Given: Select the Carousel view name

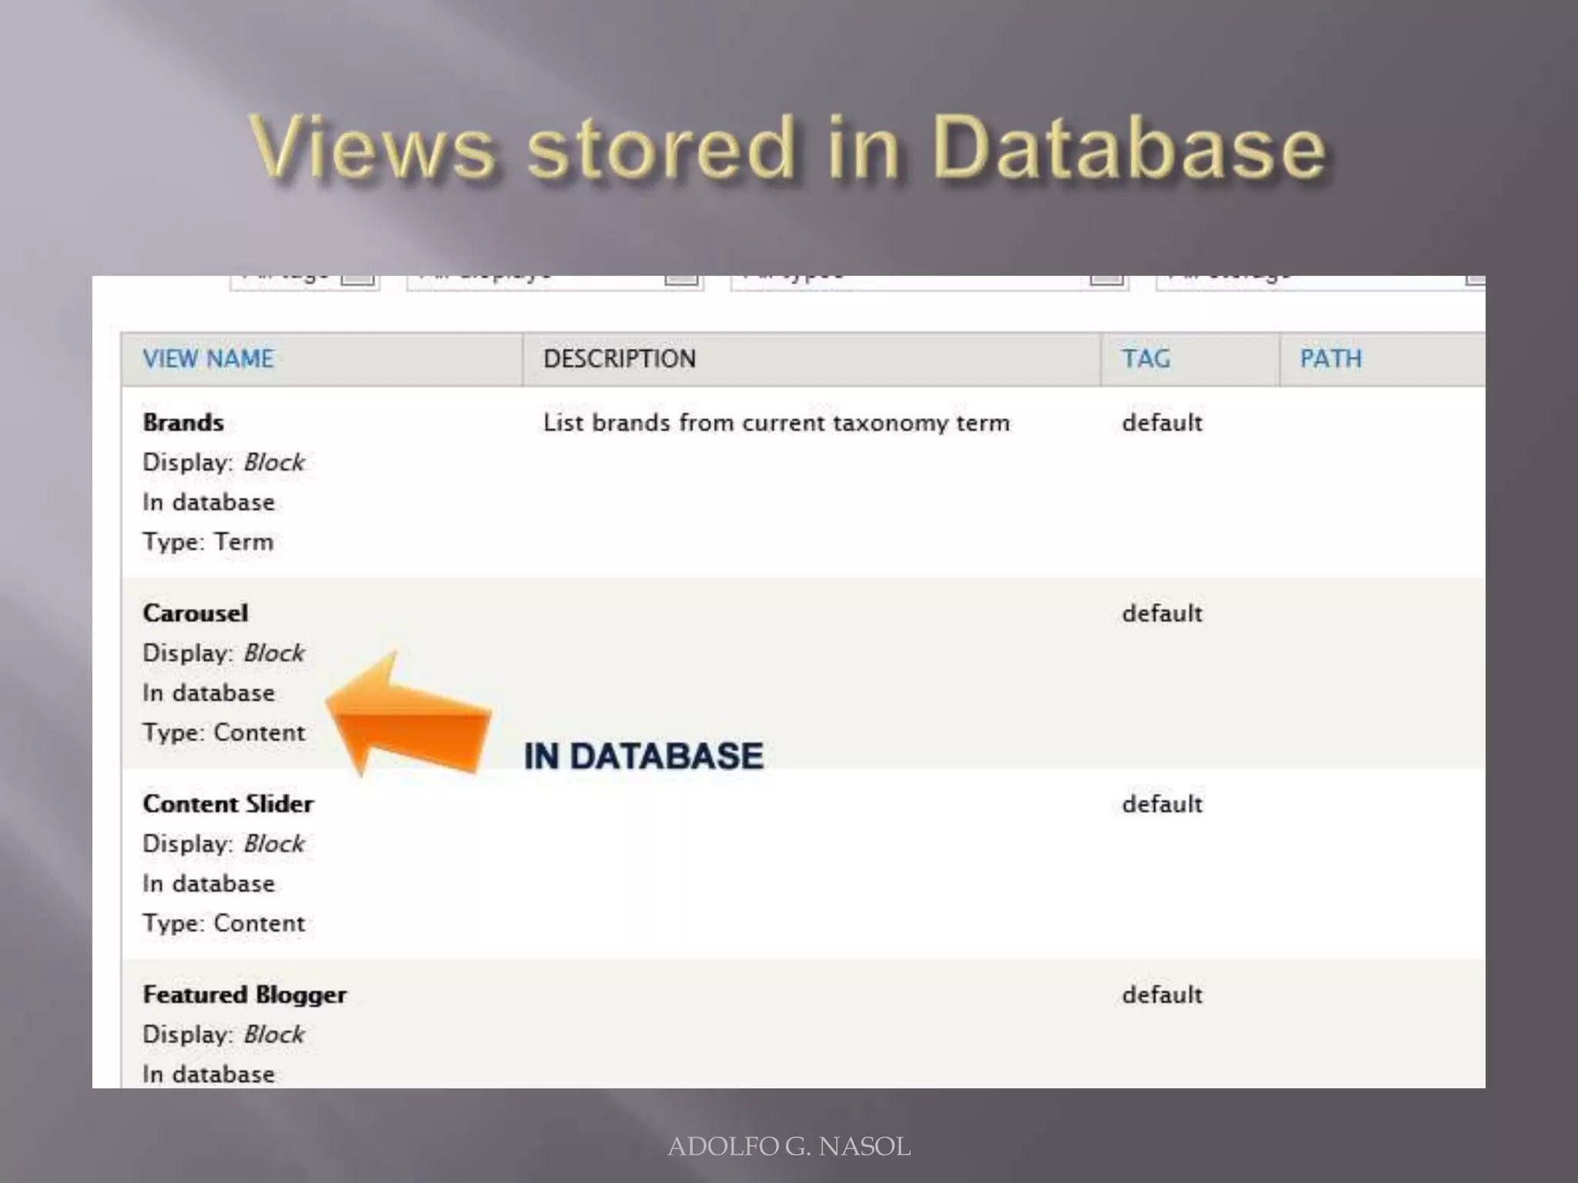Looking at the screenshot, I should point(196,613).
